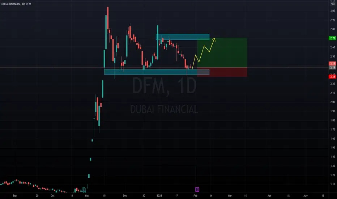
Task: Click the 2.80 price axis label
Action: pos(333,29)
